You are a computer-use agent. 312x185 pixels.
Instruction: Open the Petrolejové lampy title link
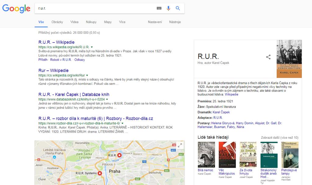coord(289,172)
